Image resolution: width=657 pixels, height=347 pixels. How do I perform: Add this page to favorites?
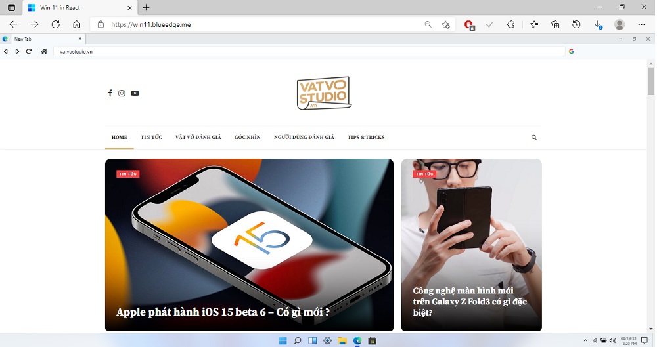coord(446,25)
